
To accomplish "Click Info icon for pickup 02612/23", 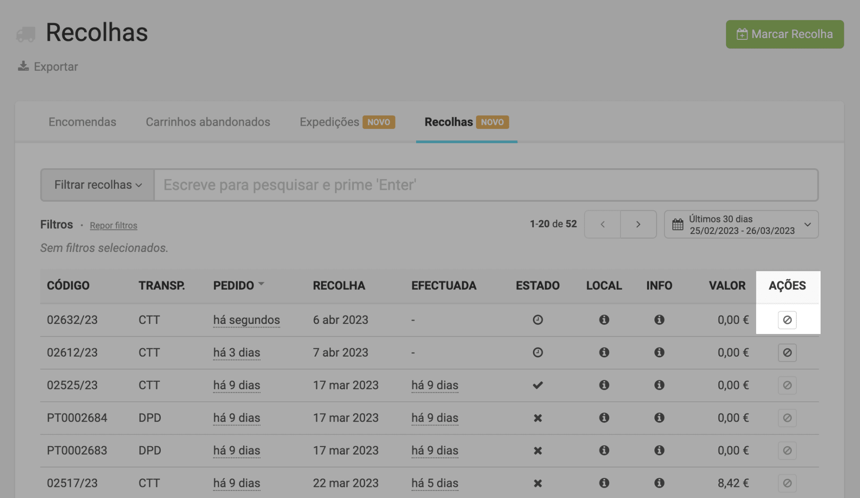I will pos(659,353).
